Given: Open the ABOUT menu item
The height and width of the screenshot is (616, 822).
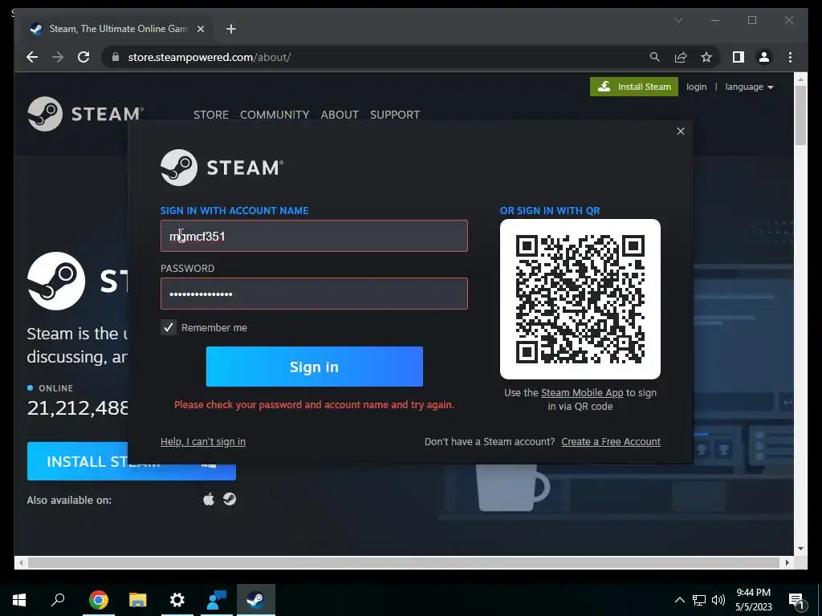Looking at the screenshot, I should tap(340, 115).
